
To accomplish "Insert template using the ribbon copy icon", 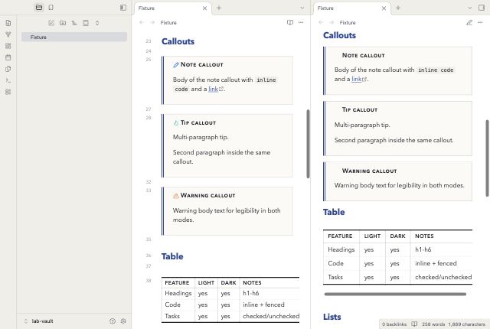I will pos(8,69).
